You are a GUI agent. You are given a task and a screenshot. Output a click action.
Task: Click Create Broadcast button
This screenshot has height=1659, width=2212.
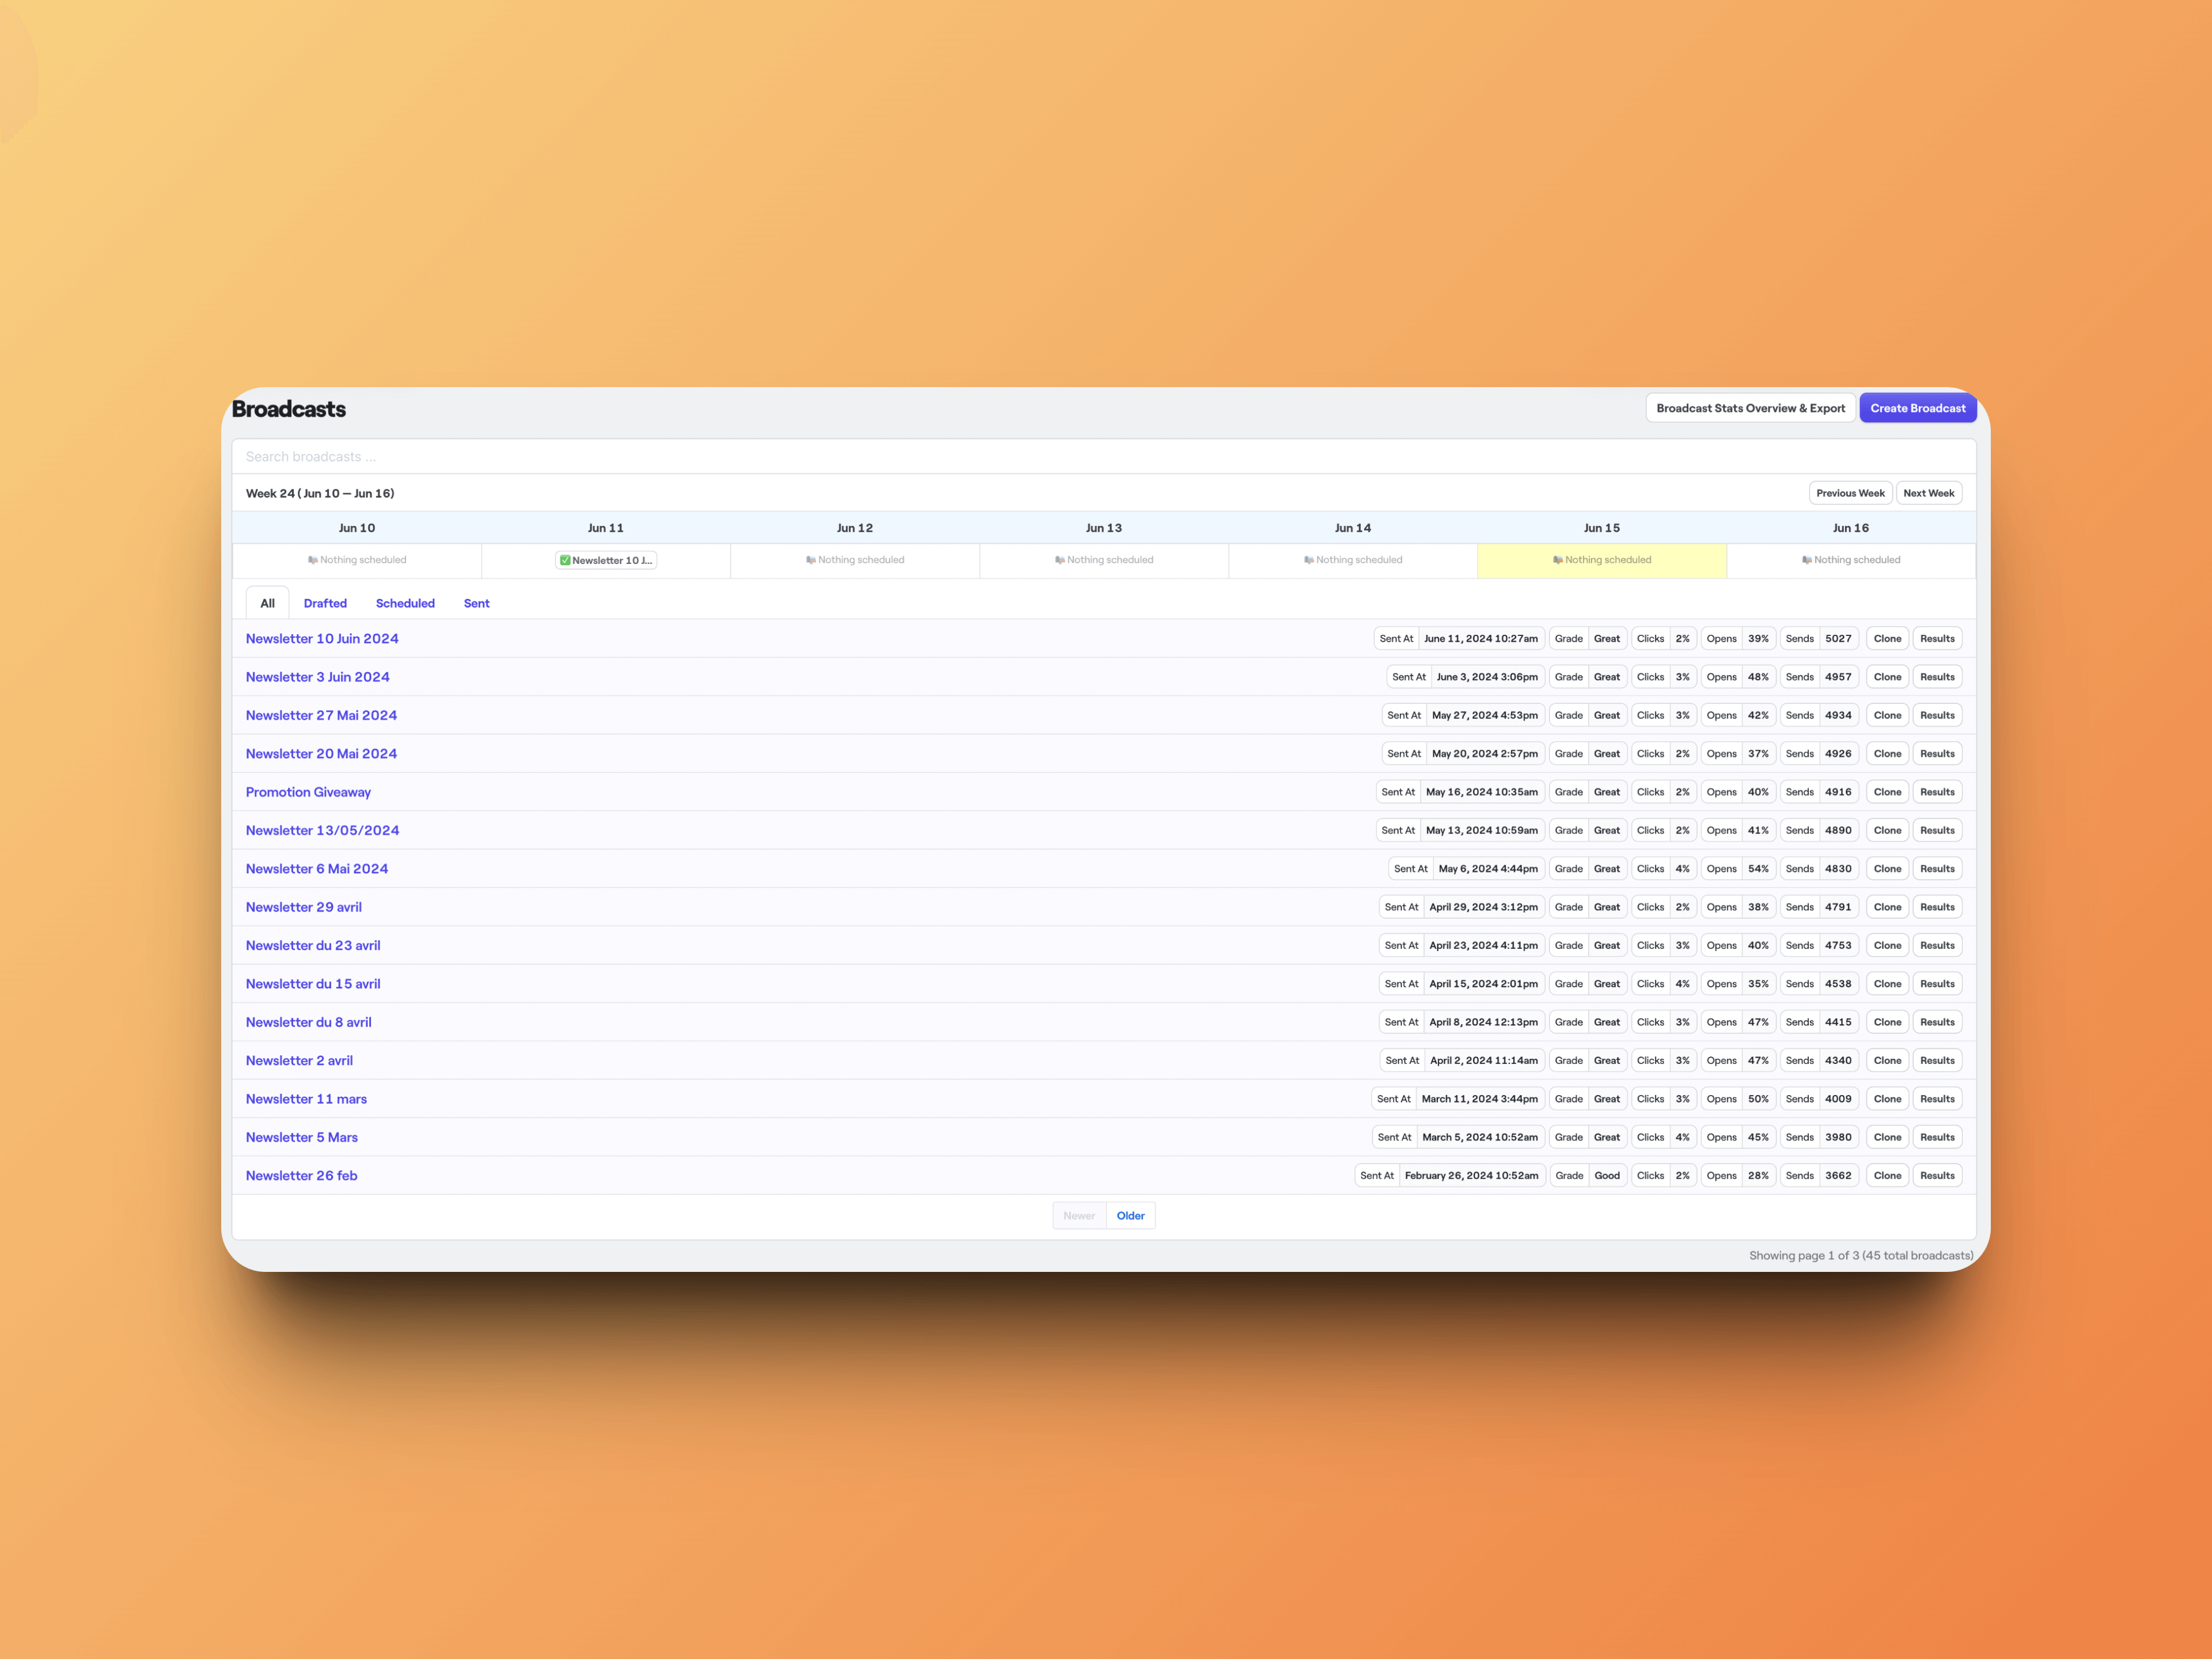[1917, 408]
